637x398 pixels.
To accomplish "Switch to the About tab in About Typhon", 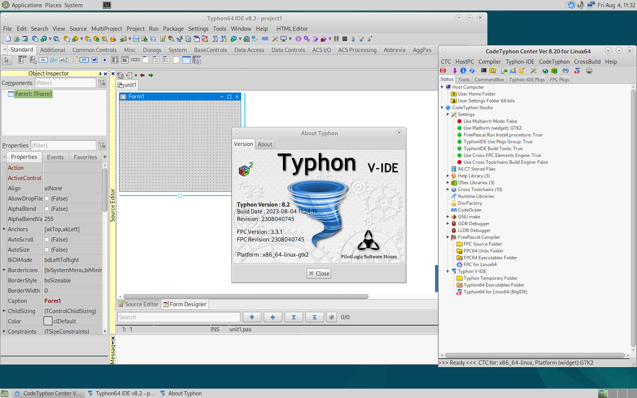I will 265,144.
